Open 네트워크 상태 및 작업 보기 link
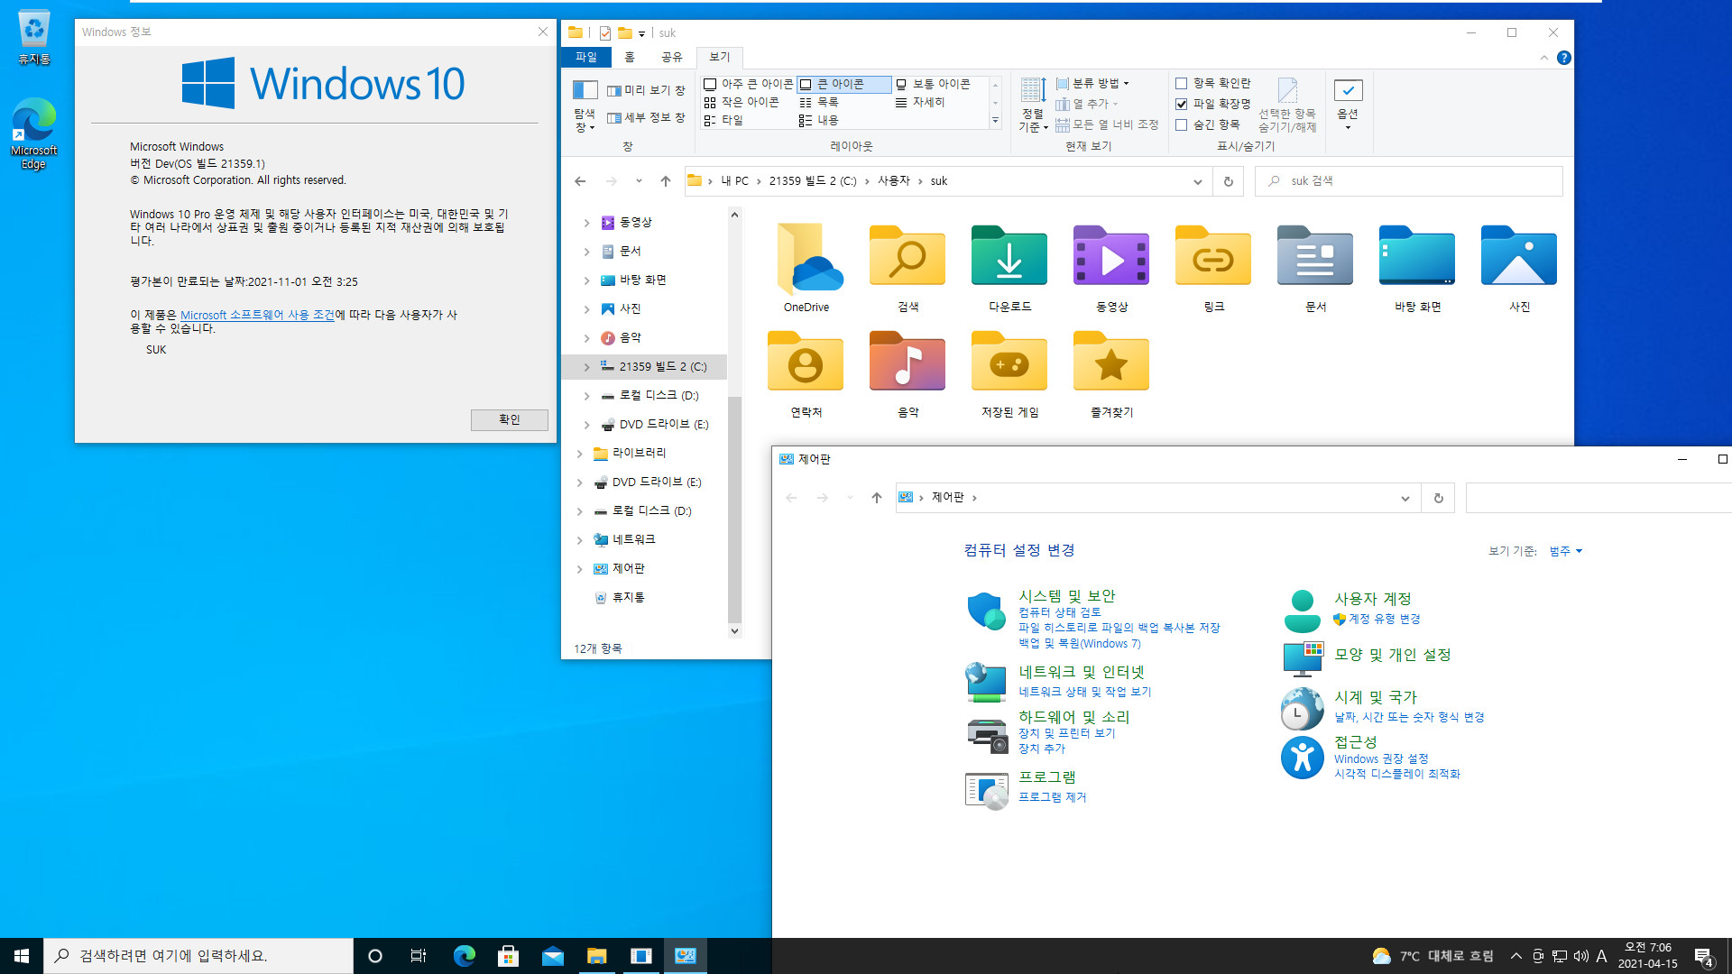Viewport: 1732px width, 974px height. (1084, 692)
